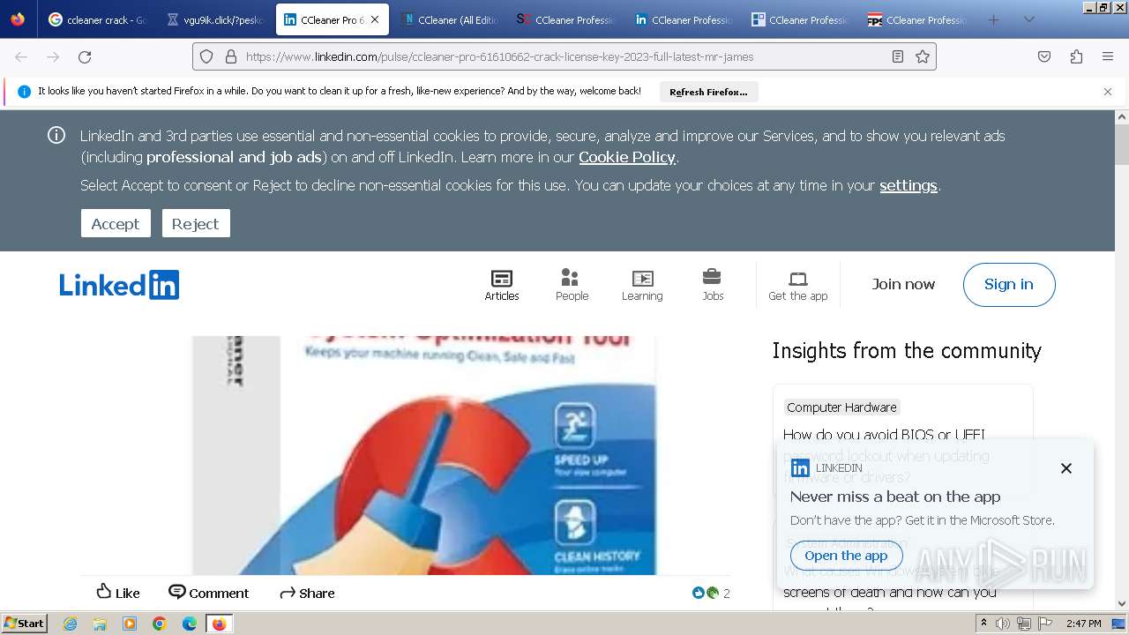Click the tracking protection shield icon

click(206, 56)
